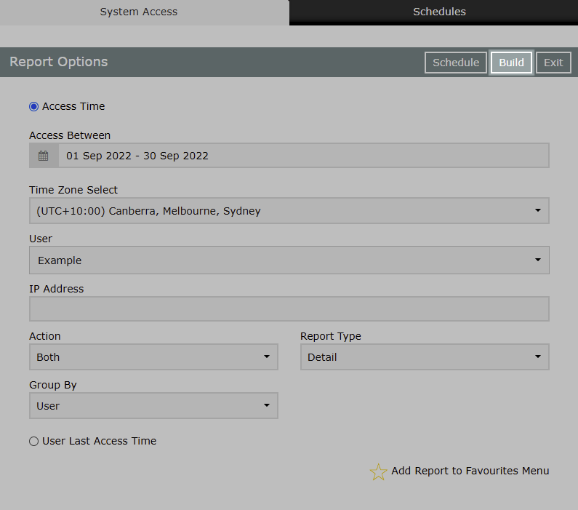Click the Schedule button
The image size is (578, 510).
pyautogui.click(x=456, y=63)
